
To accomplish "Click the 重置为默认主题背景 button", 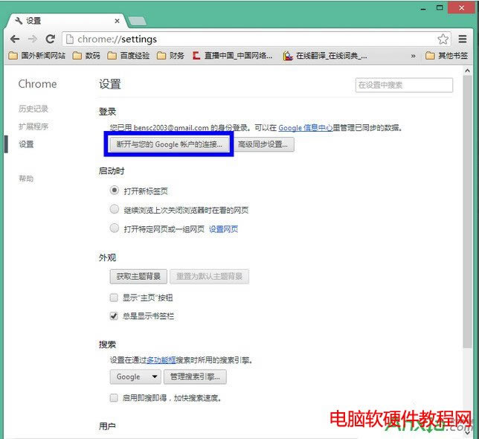I will (x=209, y=277).
